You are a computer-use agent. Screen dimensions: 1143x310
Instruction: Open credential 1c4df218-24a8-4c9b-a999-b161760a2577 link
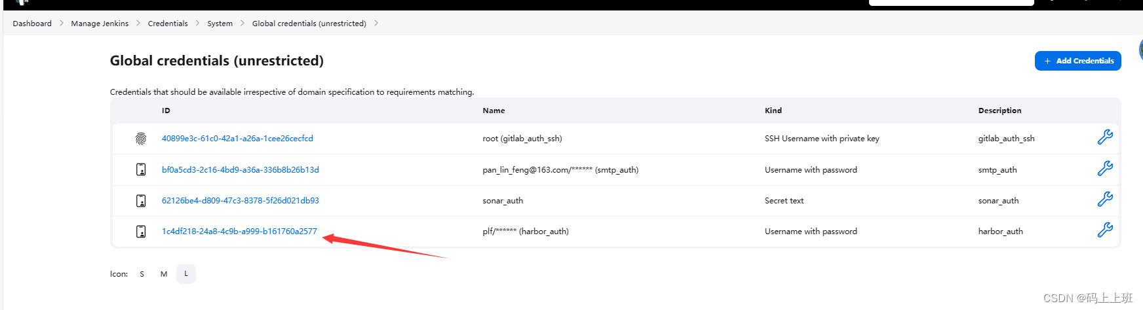(239, 232)
